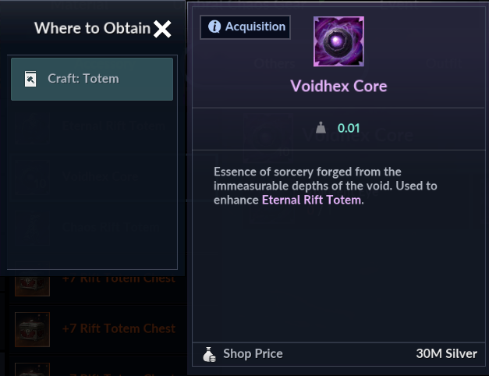Click the chest icon partly hidden under the panel

pyautogui.click(x=32, y=284)
